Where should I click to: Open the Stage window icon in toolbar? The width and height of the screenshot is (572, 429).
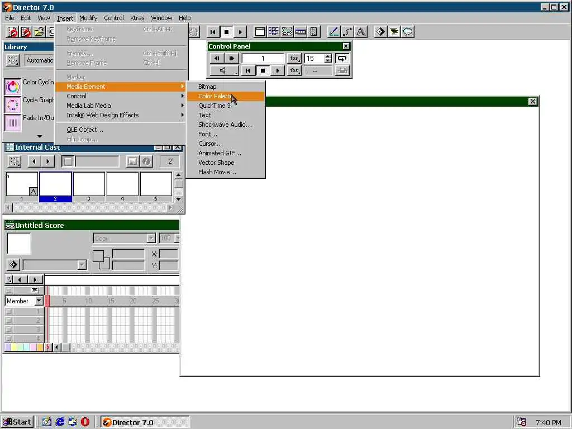coord(260,32)
